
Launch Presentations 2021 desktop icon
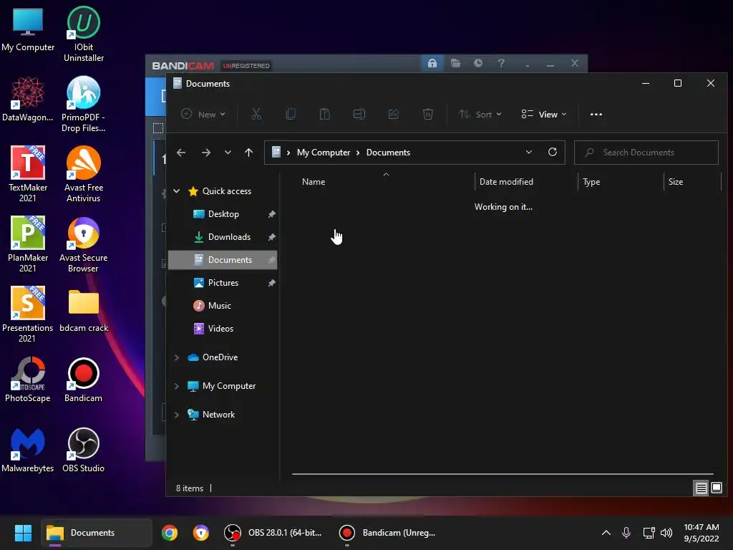(x=28, y=314)
